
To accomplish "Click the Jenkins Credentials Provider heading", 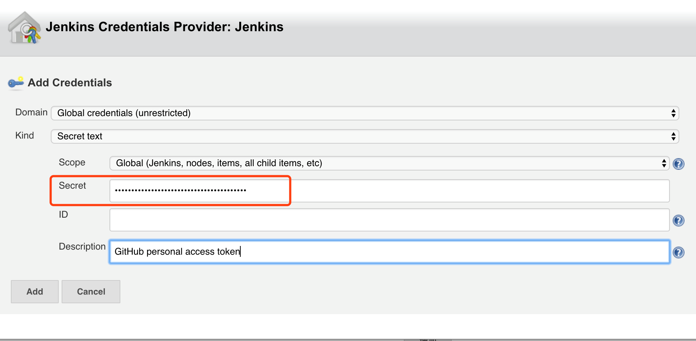I will (x=165, y=27).
